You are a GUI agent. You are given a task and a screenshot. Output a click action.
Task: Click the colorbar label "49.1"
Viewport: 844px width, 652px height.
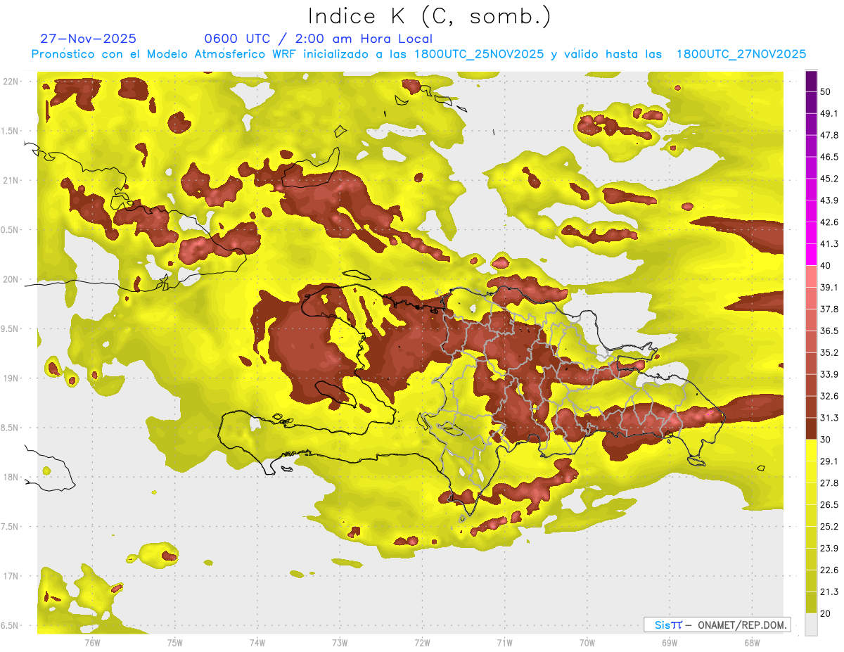pyautogui.click(x=829, y=113)
